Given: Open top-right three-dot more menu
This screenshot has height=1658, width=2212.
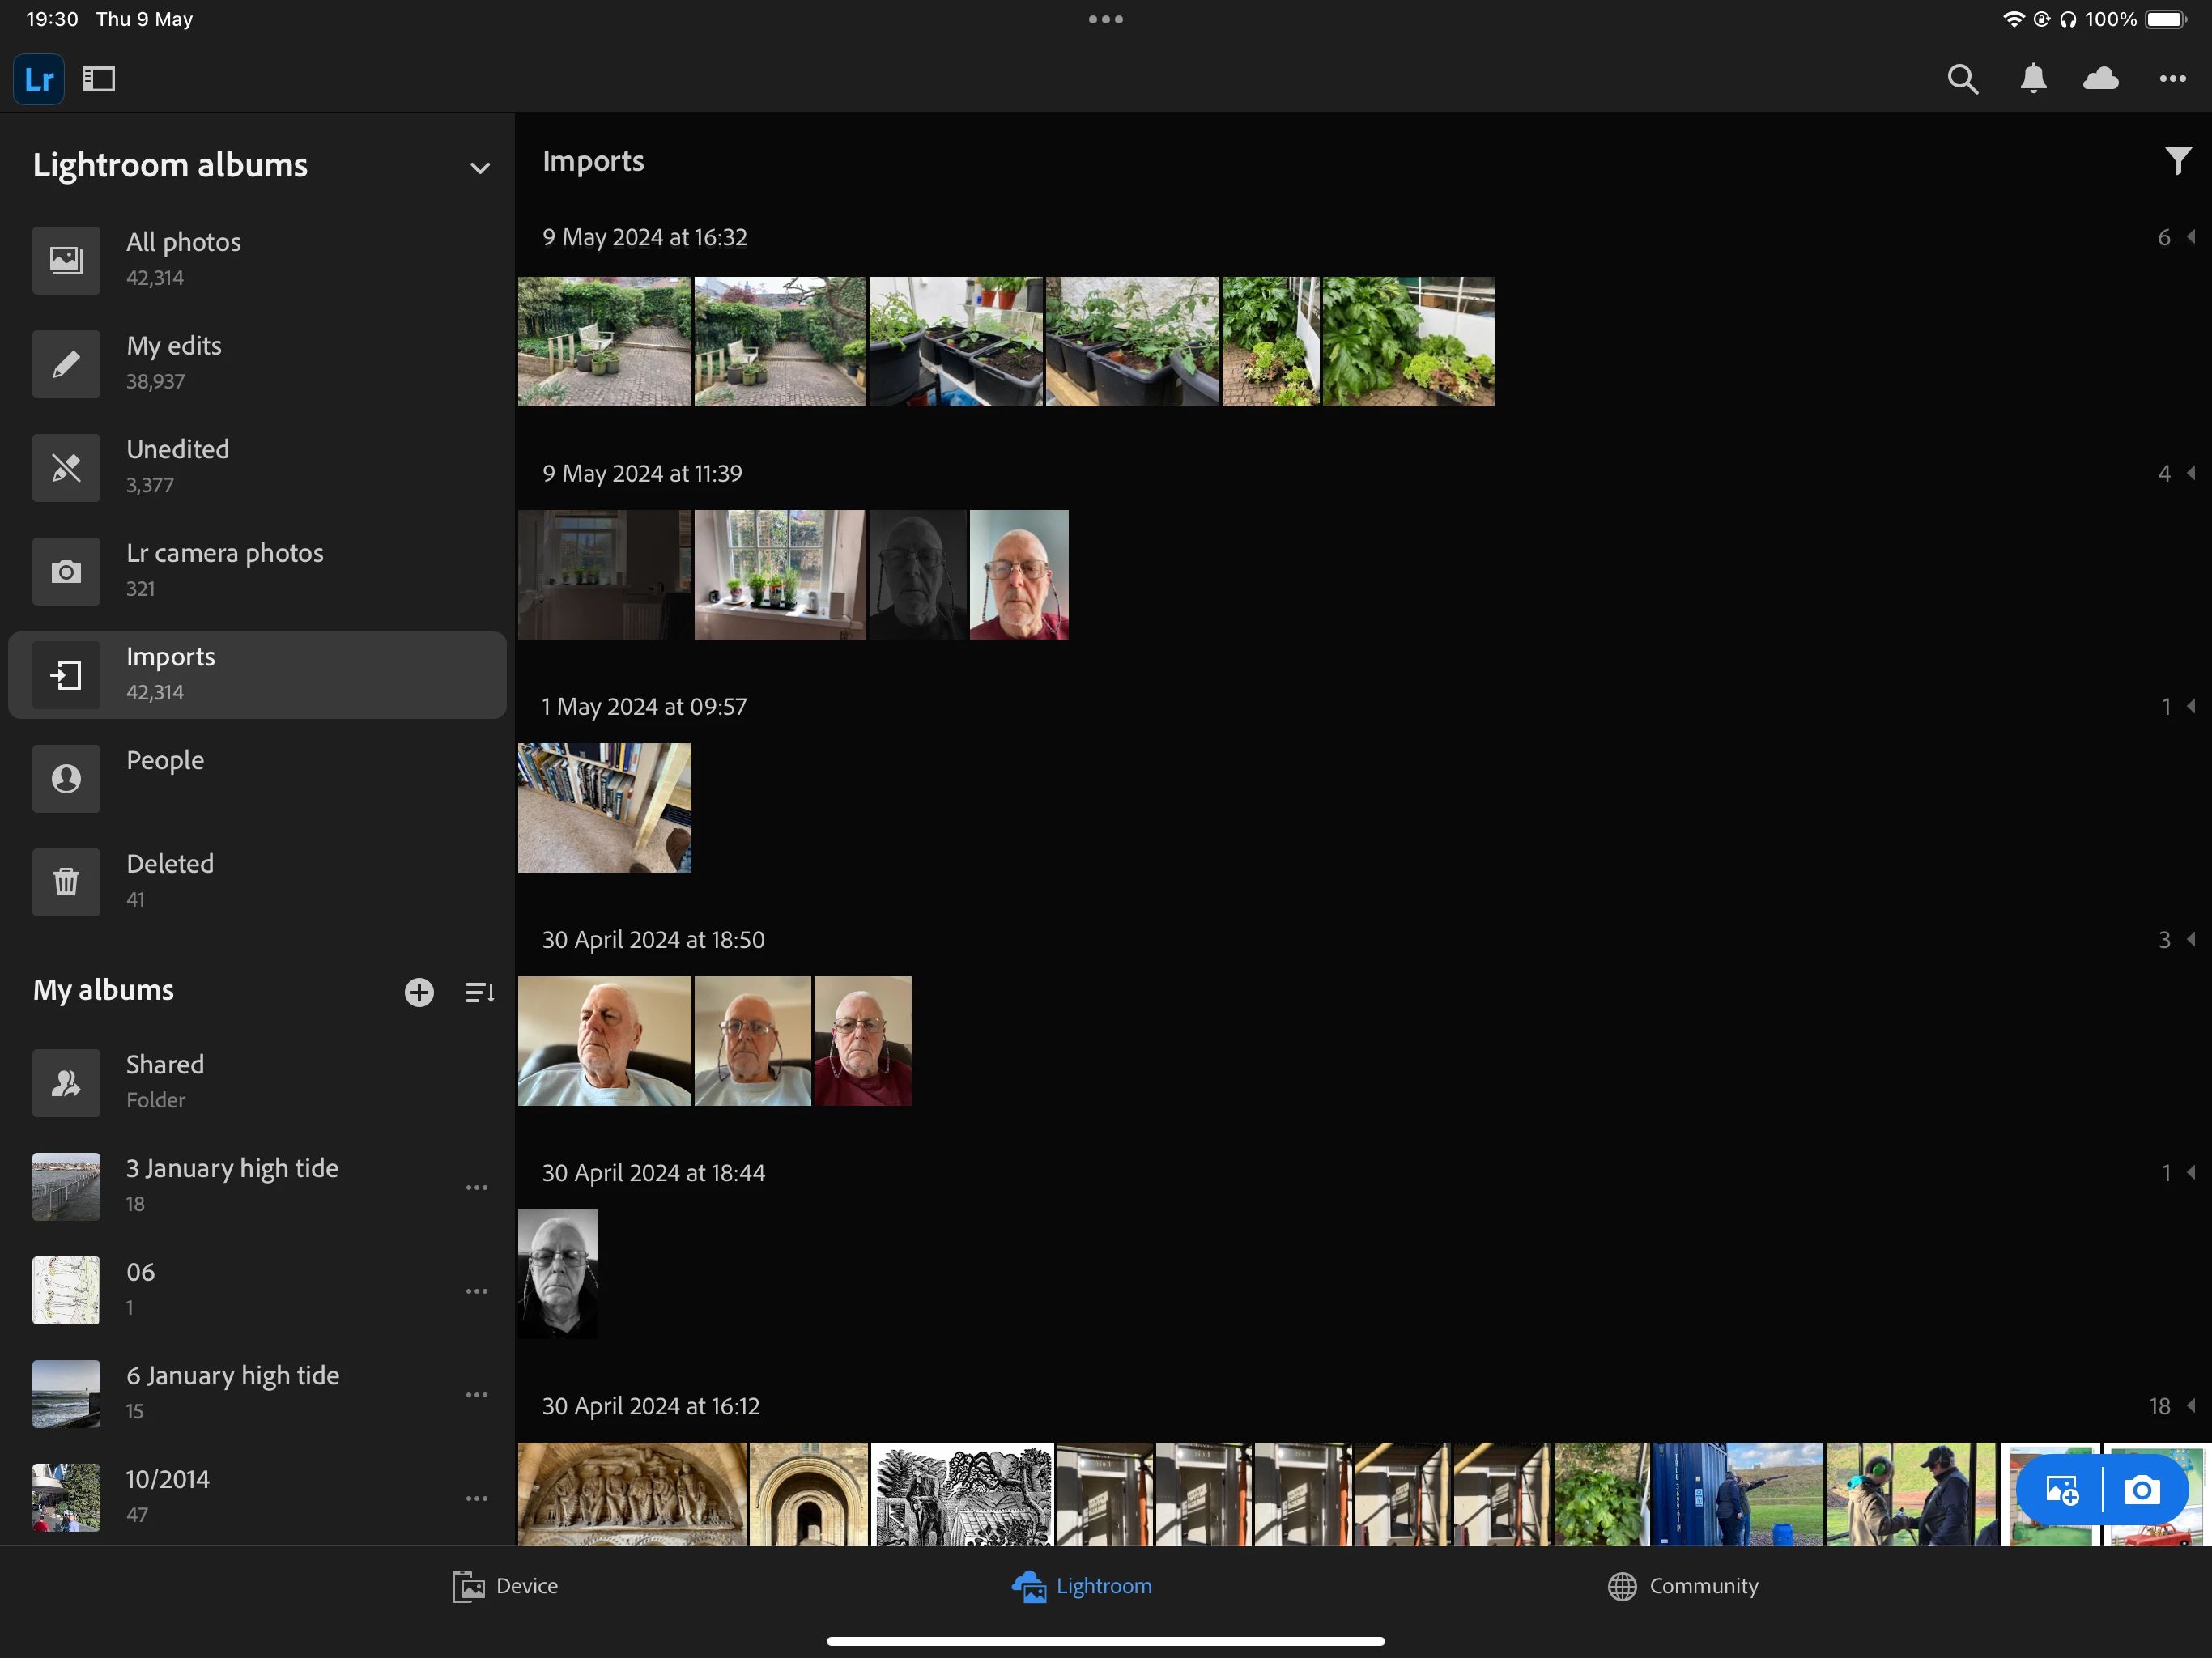Looking at the screenshot, I should (2172, 79).
